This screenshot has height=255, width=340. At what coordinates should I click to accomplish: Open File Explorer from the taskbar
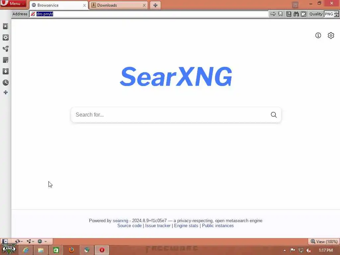41,250
